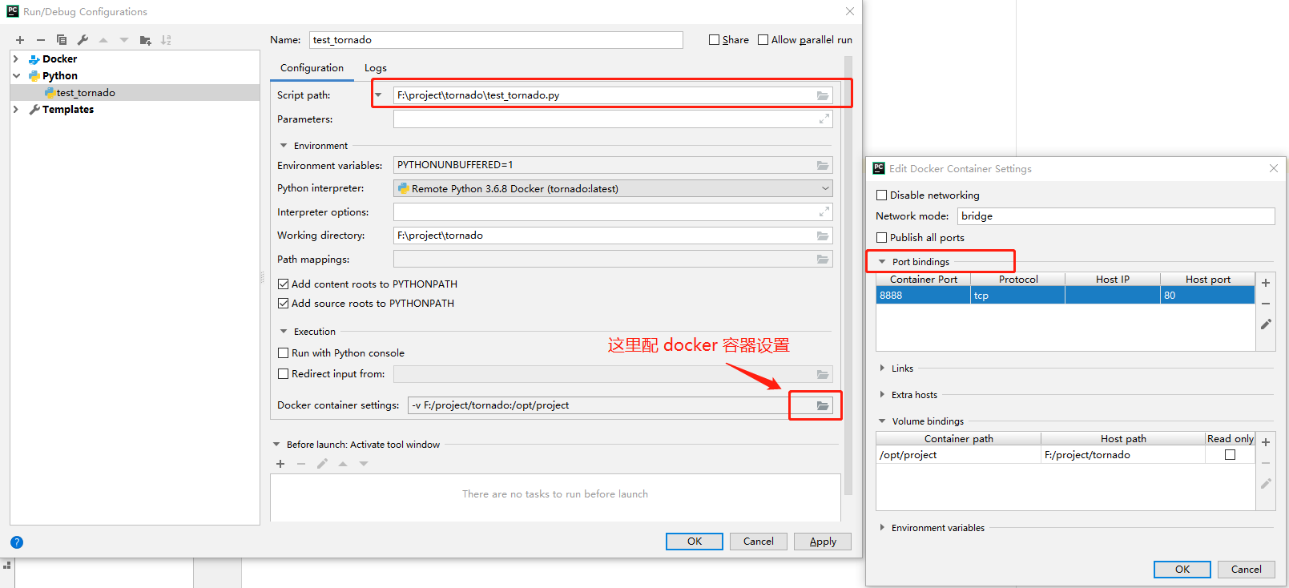Viewport: 1289px width, 588px height.
Task: Open Script path type dropdown arrow
Action: (x=379, y=95)
